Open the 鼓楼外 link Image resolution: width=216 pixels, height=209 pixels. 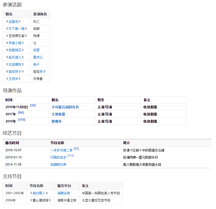57,121
